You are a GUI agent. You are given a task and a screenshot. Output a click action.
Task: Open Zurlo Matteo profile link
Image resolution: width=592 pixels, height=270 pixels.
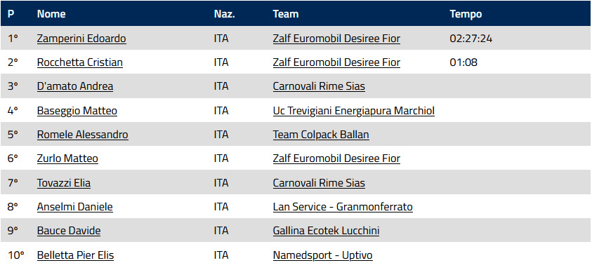[67, 158]
